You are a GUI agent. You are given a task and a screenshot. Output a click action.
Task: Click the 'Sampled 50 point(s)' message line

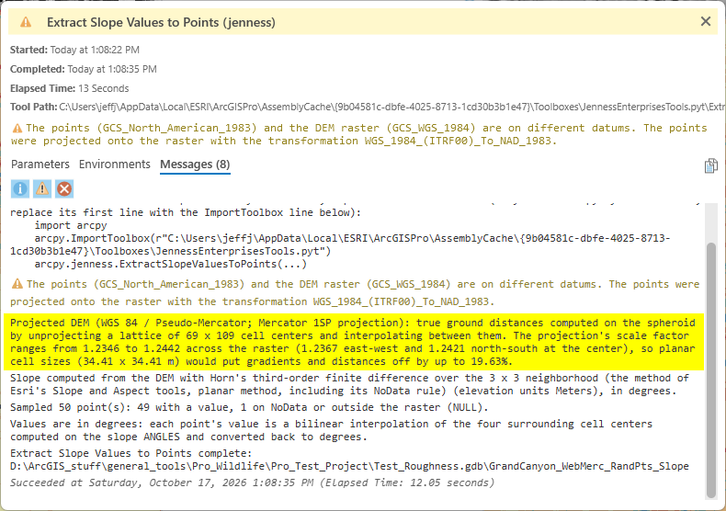tap(249, 407)
